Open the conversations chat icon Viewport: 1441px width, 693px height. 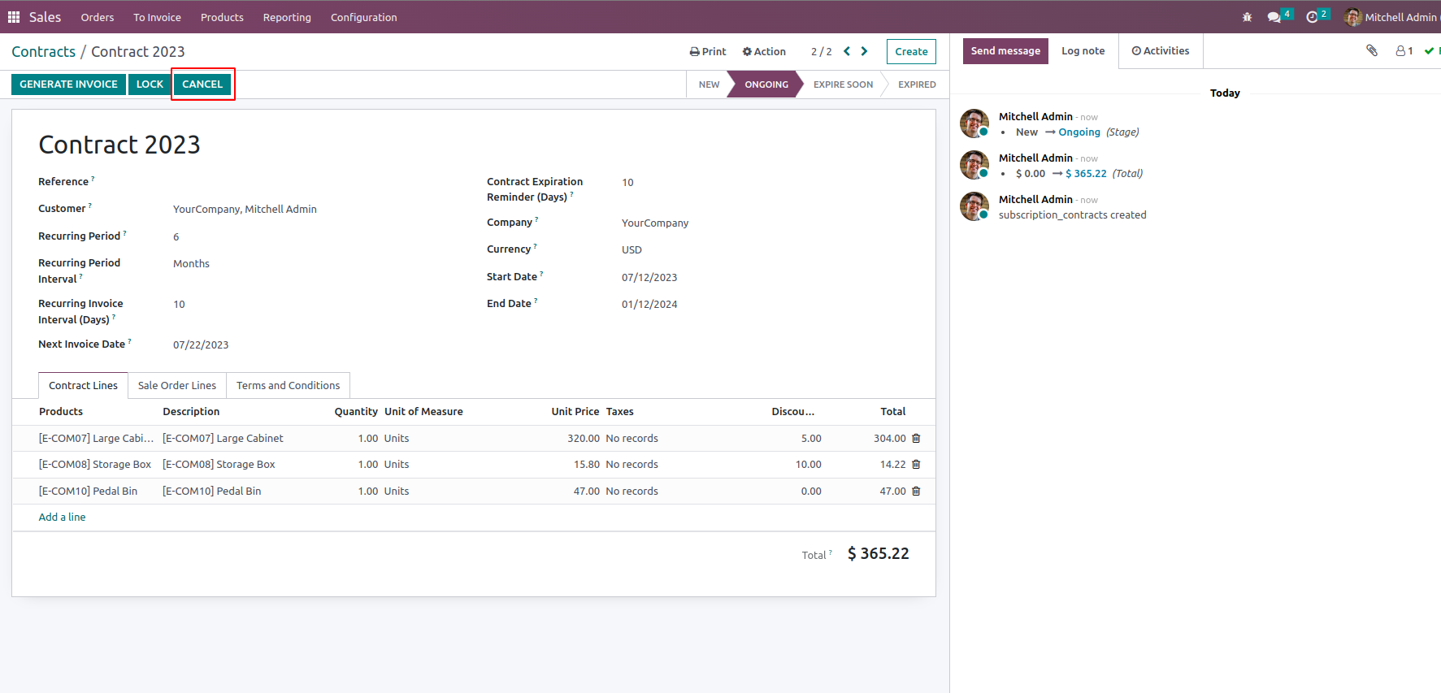[1274, 17]
